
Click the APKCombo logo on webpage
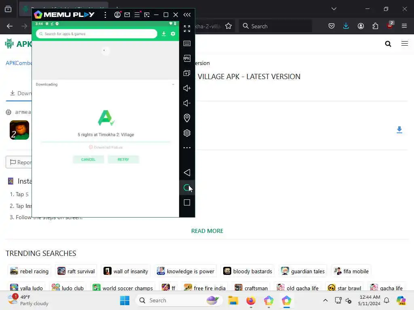pos(19,44)
